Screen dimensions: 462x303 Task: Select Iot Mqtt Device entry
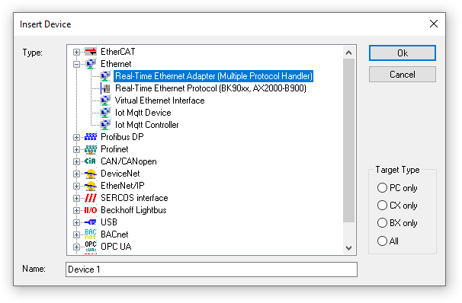pos(143,113)
